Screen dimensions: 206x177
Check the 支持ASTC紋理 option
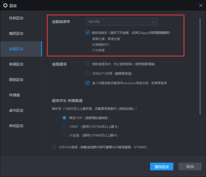88,73
